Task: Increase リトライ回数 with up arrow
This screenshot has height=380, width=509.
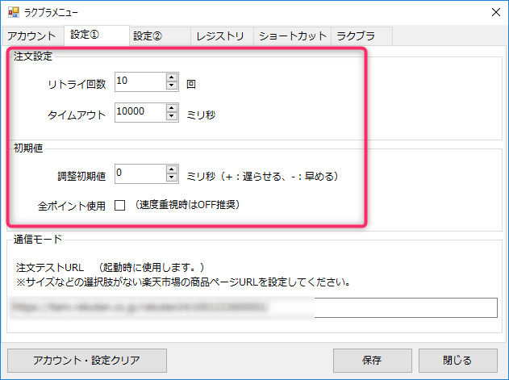Action: pyautogui.click(x=172, y=78)
